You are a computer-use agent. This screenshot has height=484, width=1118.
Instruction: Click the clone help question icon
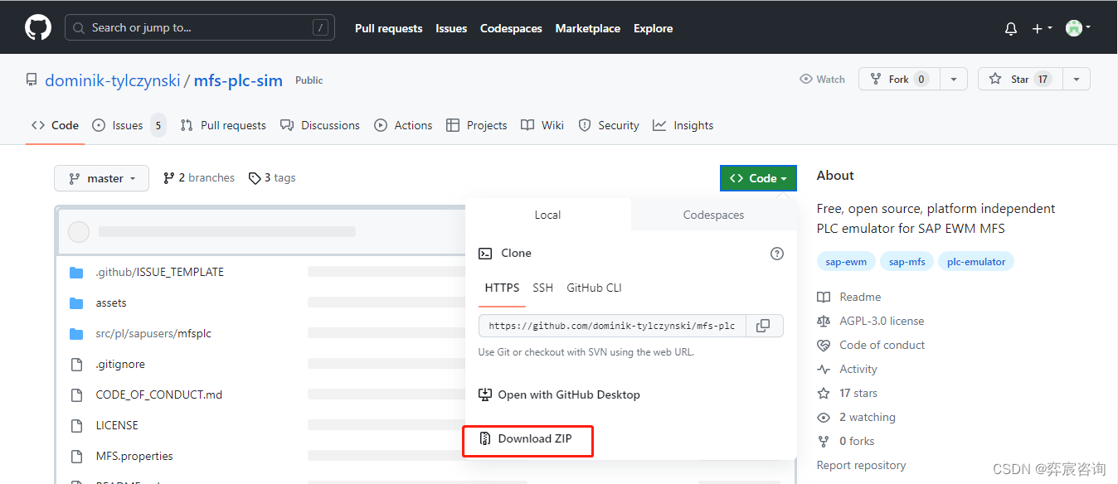click(777, 254)
